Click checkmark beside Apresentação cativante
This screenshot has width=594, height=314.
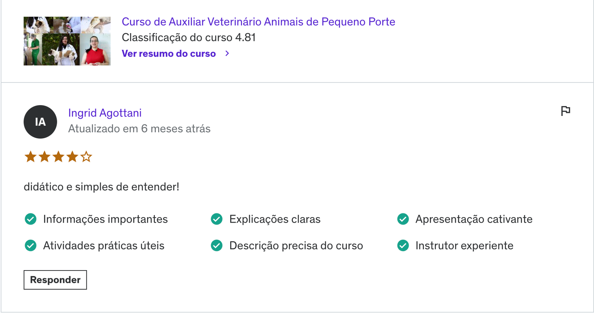[x=403, y=219]
